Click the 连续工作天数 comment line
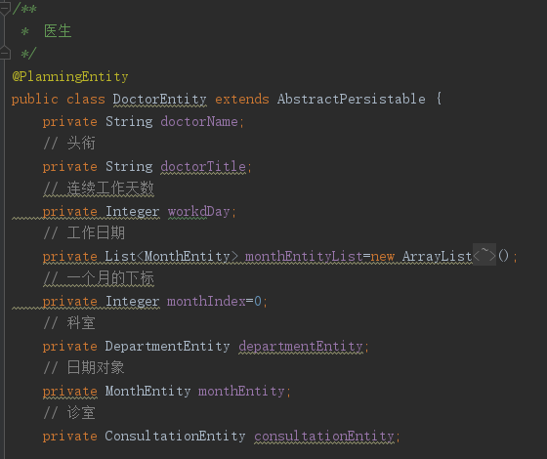Image resolution: width=547 pixels, height=459 pixels. 99,188
